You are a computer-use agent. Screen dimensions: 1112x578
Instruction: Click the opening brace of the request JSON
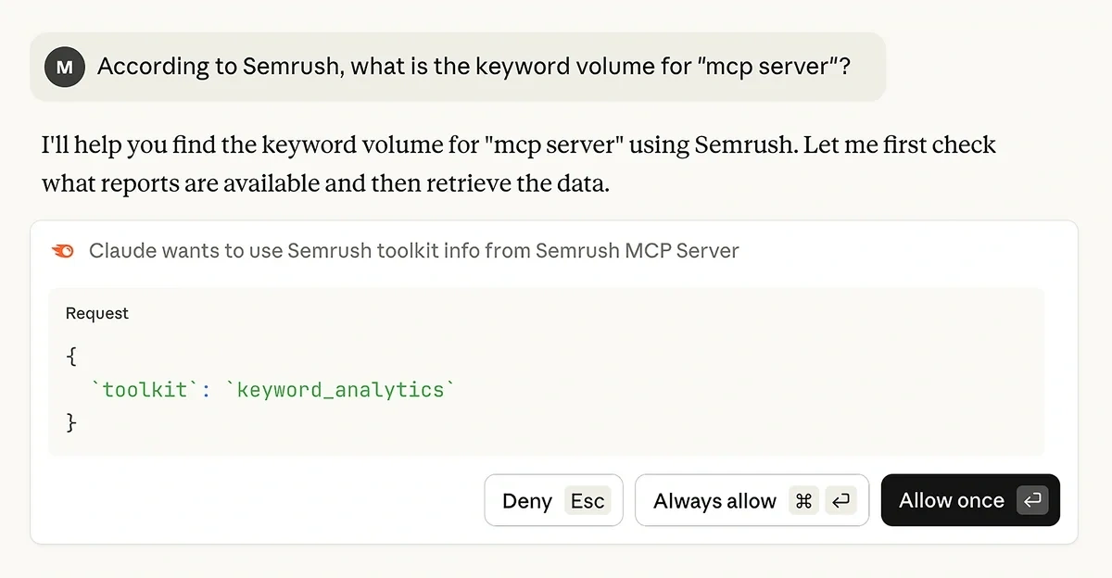point(72,356)
